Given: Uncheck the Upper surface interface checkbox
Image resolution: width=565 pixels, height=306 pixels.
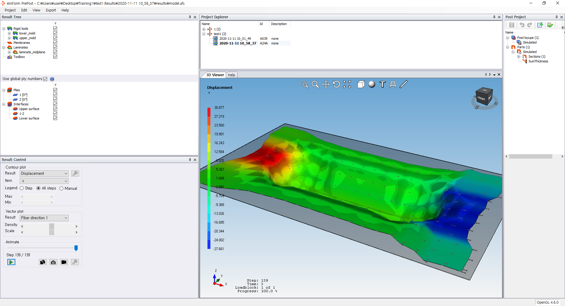Looking at the screenshot, I should (x=55, y=109).
